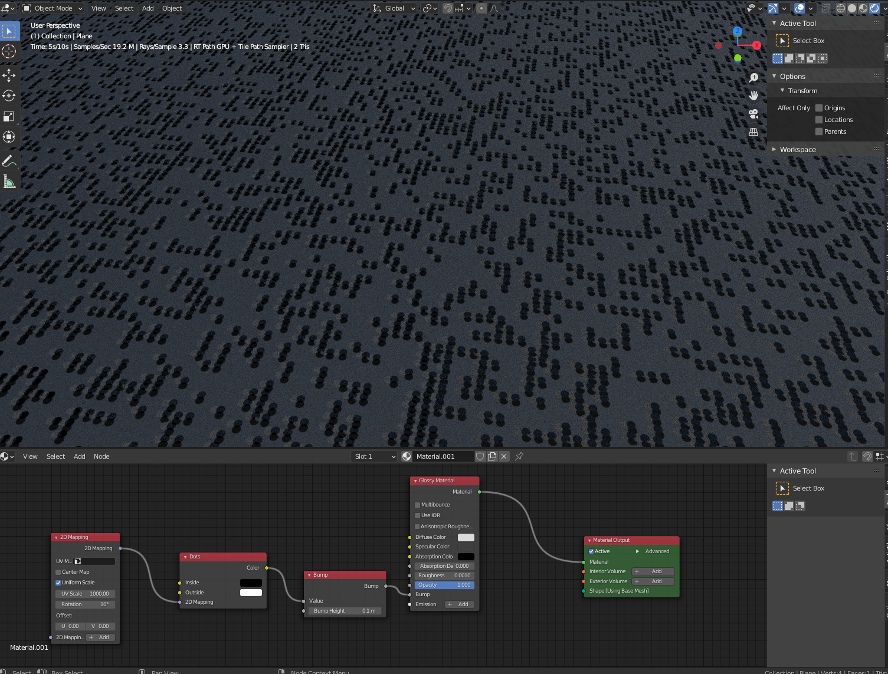Viewport: 888px width, 674px height.
Task: Enable the Multibounce checkbox
Action: point(418,505)
